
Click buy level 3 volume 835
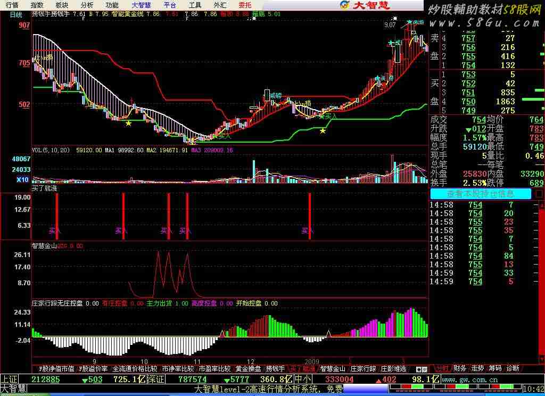click(507, 92)
